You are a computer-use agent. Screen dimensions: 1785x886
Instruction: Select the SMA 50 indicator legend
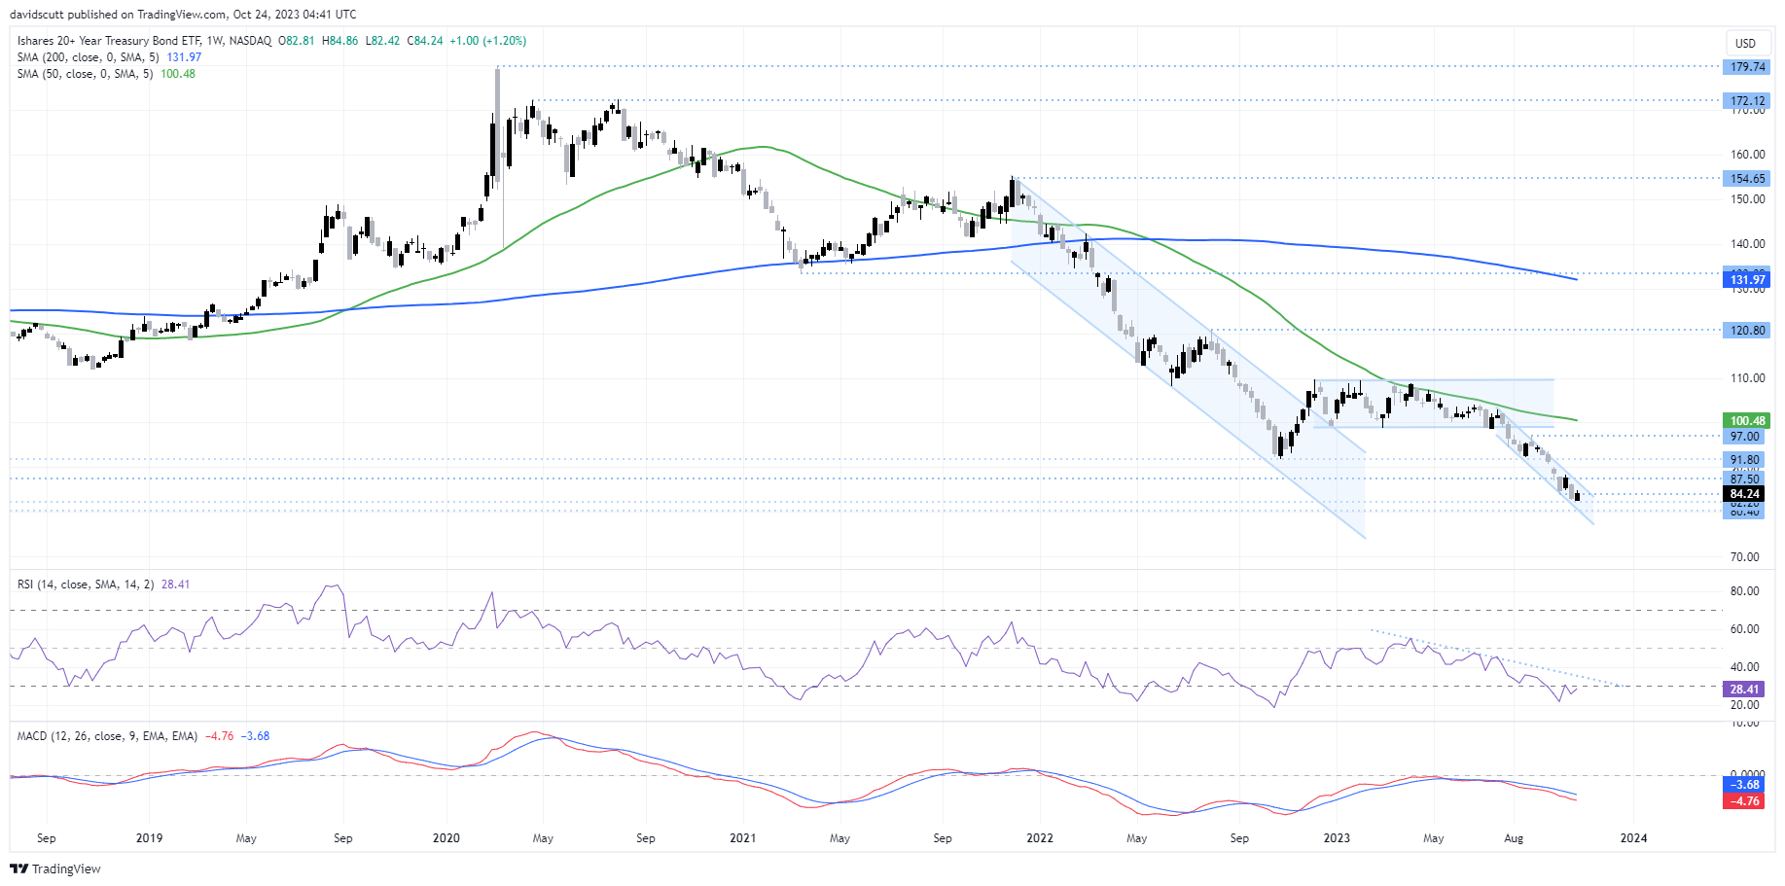coord(106,74)
